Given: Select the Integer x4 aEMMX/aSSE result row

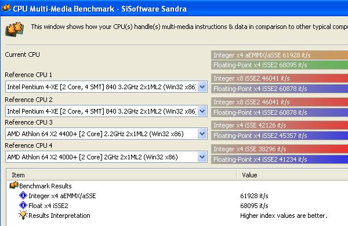Looking at the screenshot, I should click(177, 196).
